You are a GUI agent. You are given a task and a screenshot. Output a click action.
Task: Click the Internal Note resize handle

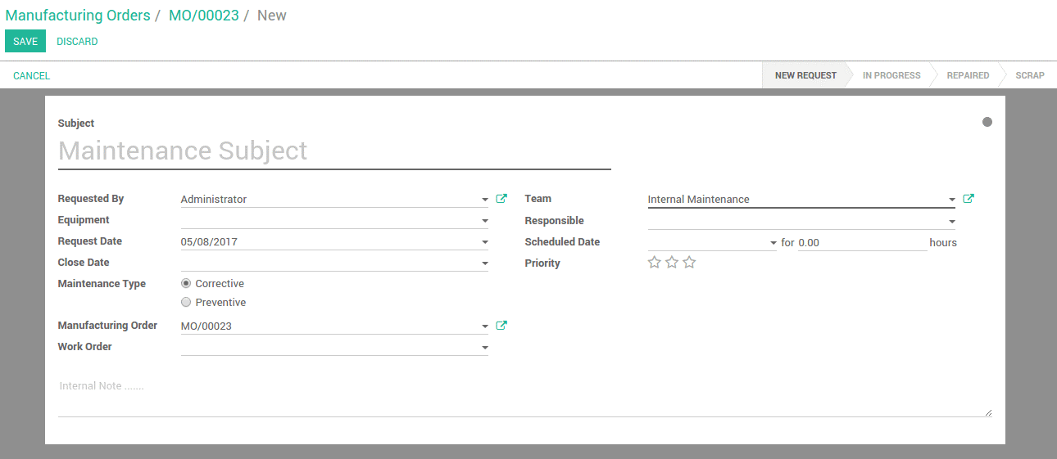click(x=988, y=412)
